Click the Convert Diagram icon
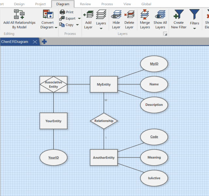209x196 pixels. 48,15
